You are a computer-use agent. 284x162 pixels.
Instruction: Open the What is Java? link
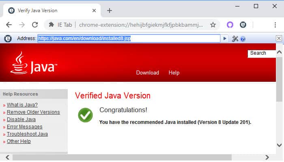pyautogui.click(x=22, y=104)
